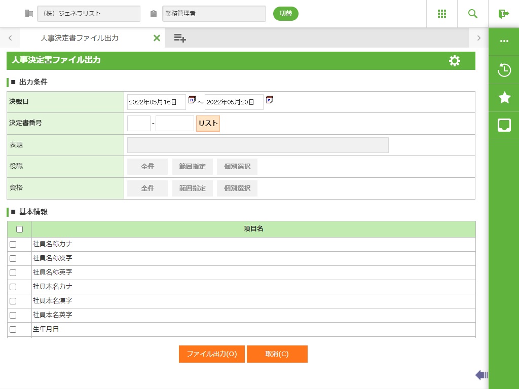This screenshot has height=389, width=519.
Task: Click the add new tab icon
Action: pos(180,38)
